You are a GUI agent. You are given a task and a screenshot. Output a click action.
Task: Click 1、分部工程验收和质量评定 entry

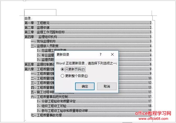point(94,101)
